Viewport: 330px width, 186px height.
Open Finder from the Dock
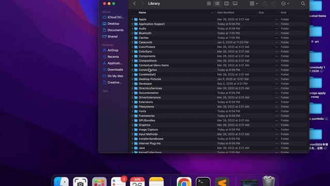pos(61,181)
